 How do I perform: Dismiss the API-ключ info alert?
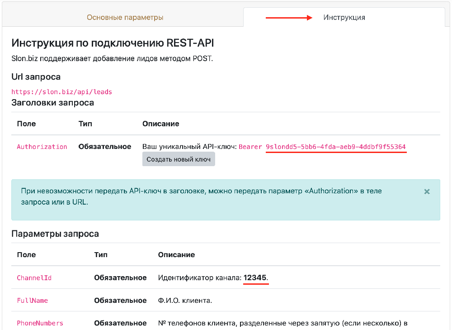click(x=427, y=191)
